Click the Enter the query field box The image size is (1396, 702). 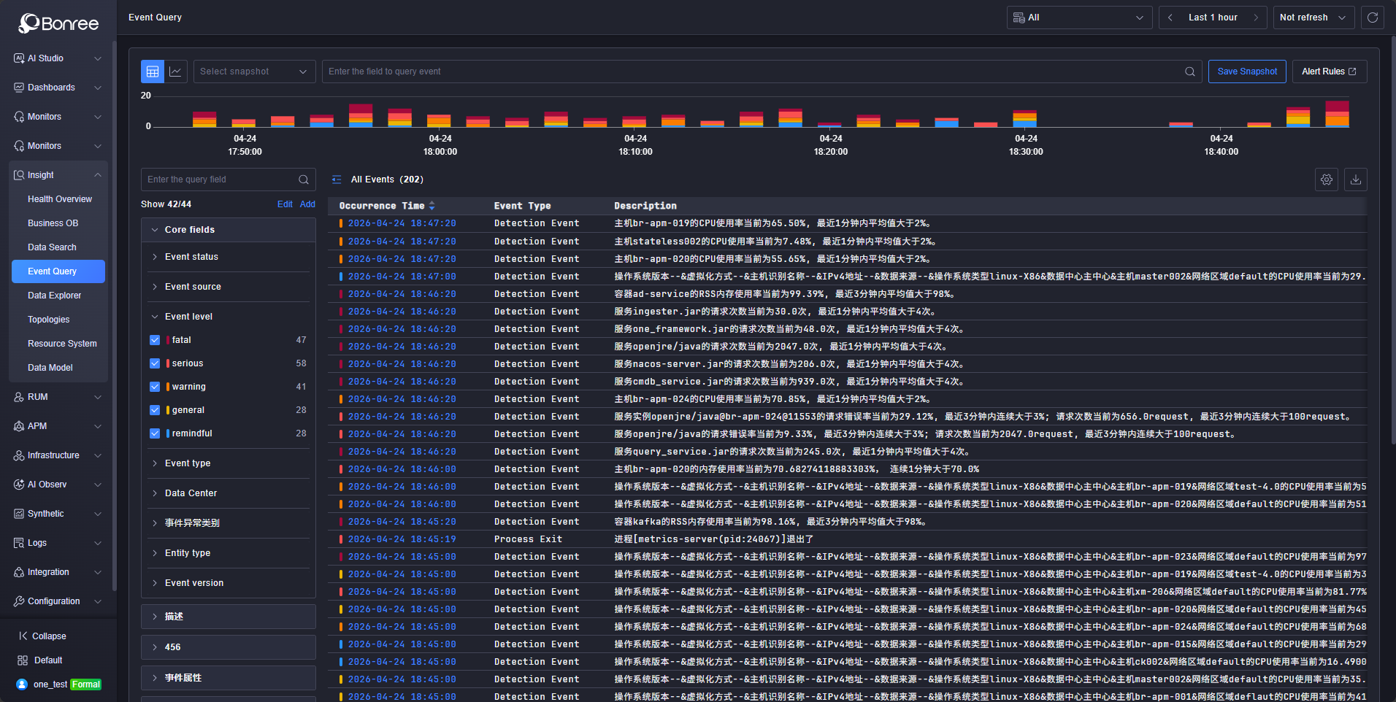point(229,180)
